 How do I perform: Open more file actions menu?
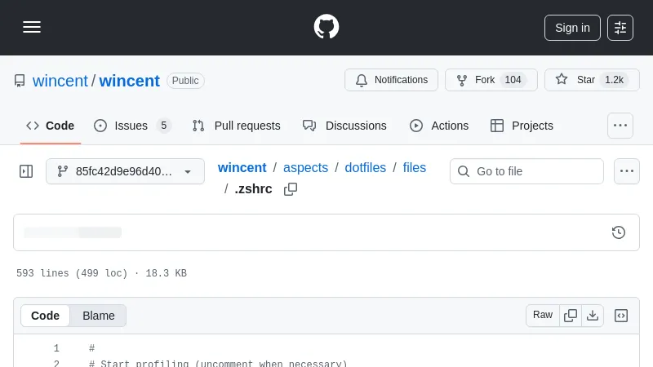[x=627, y=171]
